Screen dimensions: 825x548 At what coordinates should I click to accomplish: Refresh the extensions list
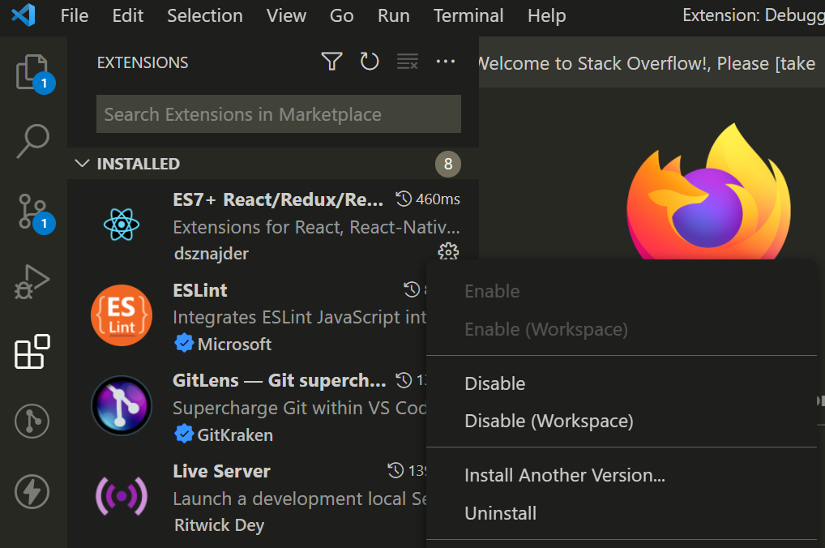pos(370,62)
